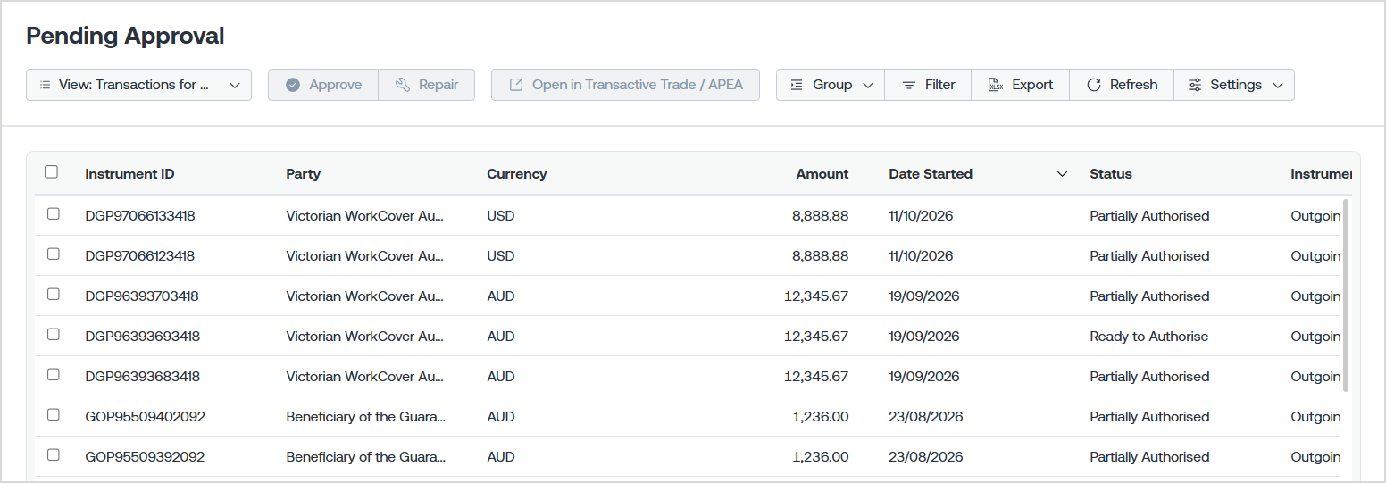Select the checkbox for row DGP96393703418
The width and height of the screenshot is (1386, 483).
point(54,295)
